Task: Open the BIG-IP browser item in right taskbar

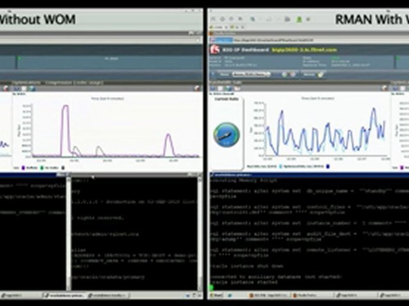Action: (x=269, y=295)
